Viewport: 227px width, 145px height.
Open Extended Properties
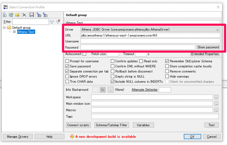(205, 54)
